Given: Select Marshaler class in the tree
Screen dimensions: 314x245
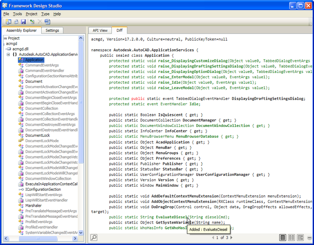Looking at the screenshot, I should (33, 205).
